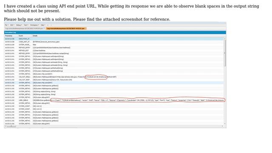This screenshot has width=272, height=153.
Task: Click the execute_anonymous_apex details cell
Action: click(46, 42)
